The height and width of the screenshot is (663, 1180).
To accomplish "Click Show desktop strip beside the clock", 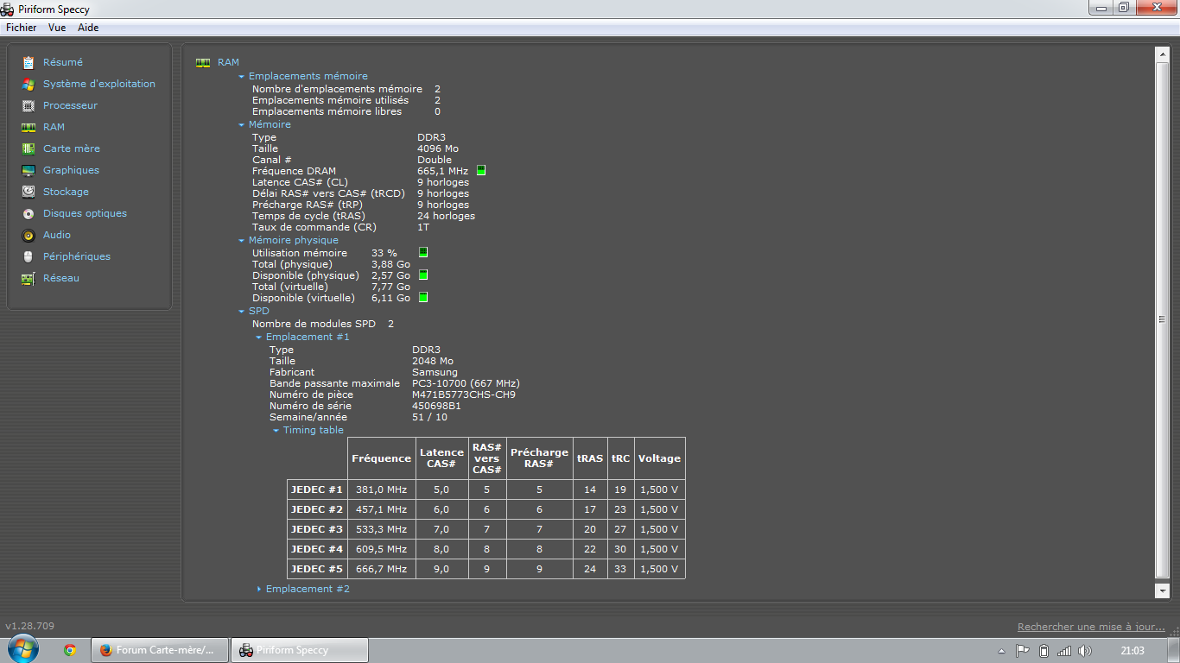I will point(1174,650).
